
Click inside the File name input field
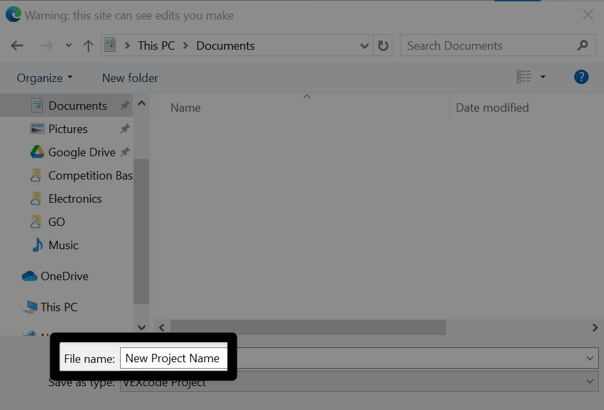[x=174, y=357]
